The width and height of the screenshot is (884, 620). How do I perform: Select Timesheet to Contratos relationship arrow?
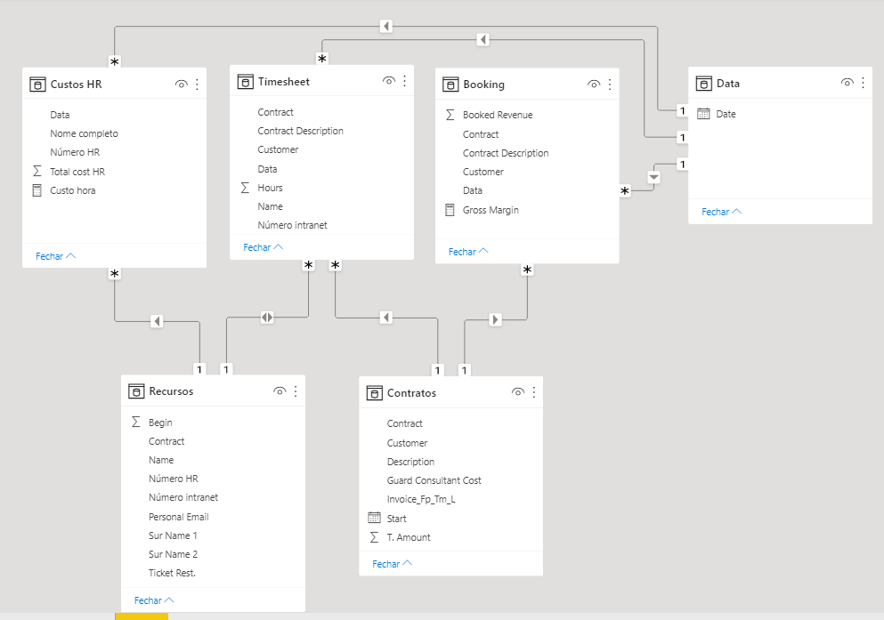(x=386, y=318)
